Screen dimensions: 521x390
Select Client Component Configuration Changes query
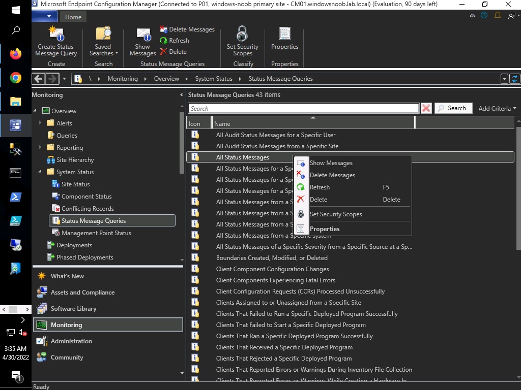[273, 269]
